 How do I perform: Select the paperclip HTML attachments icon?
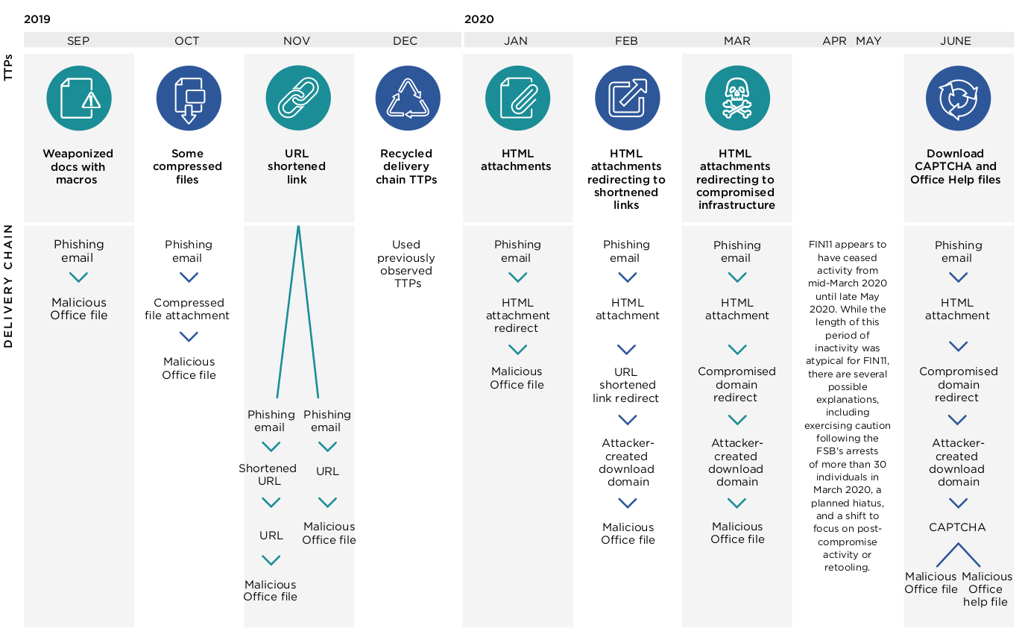(x=517, y=98)
